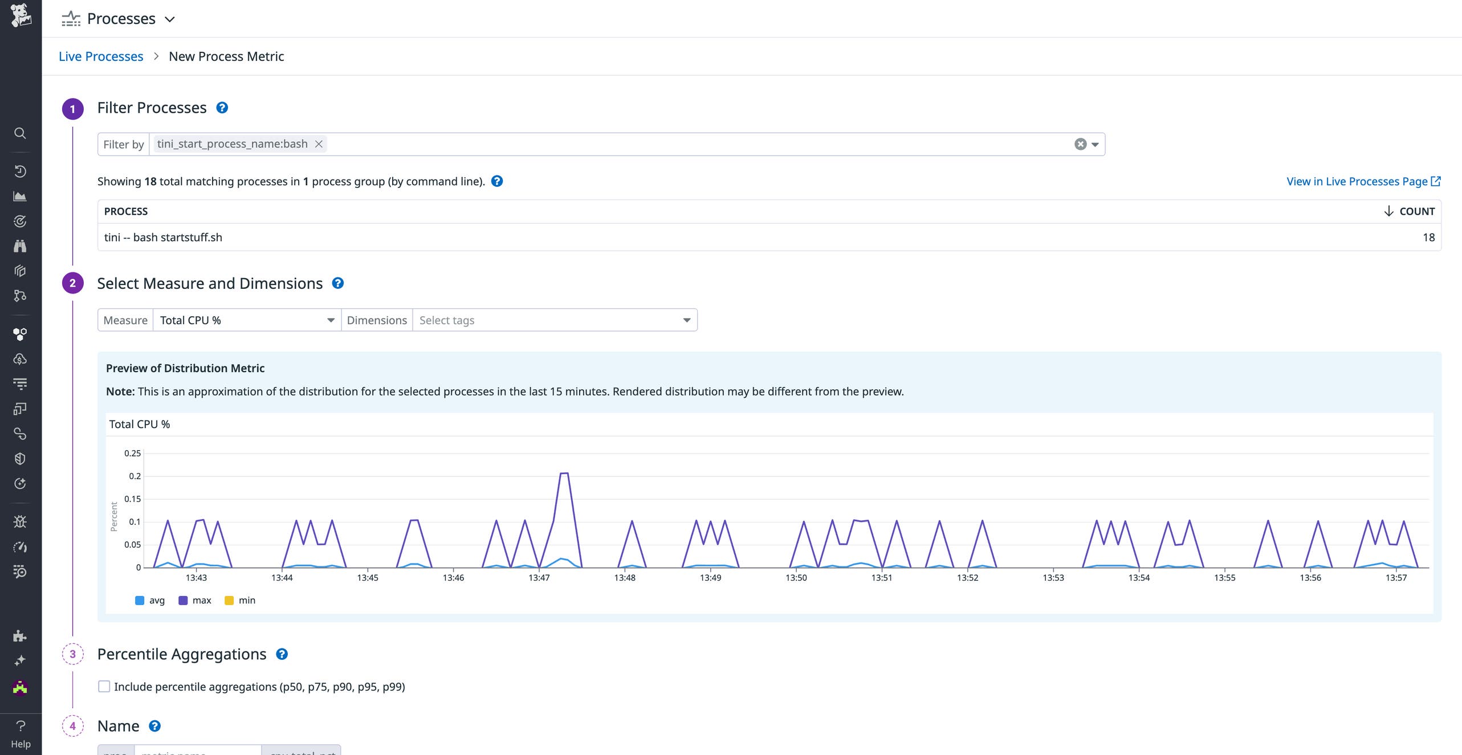Image resolution: width=1462 pixels, height=755 pixels.
Task: Open the filter-lines APM icon
Action: point(20,384)
